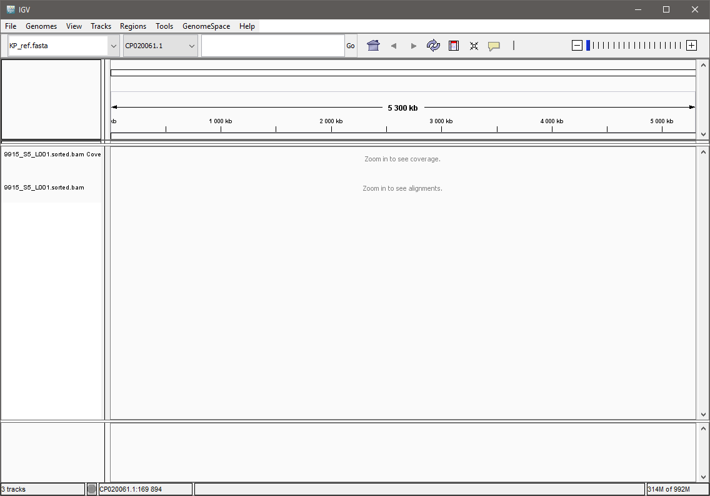The image size is (710, 496).
Task: Click the data panel scrollbar up arrow
Action: pos(703,152)
